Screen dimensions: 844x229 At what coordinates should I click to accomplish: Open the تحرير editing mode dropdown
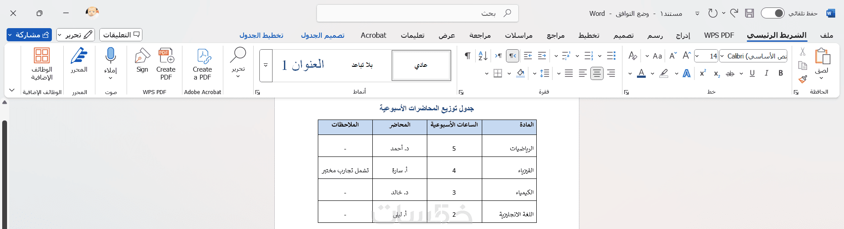point(76,35)
